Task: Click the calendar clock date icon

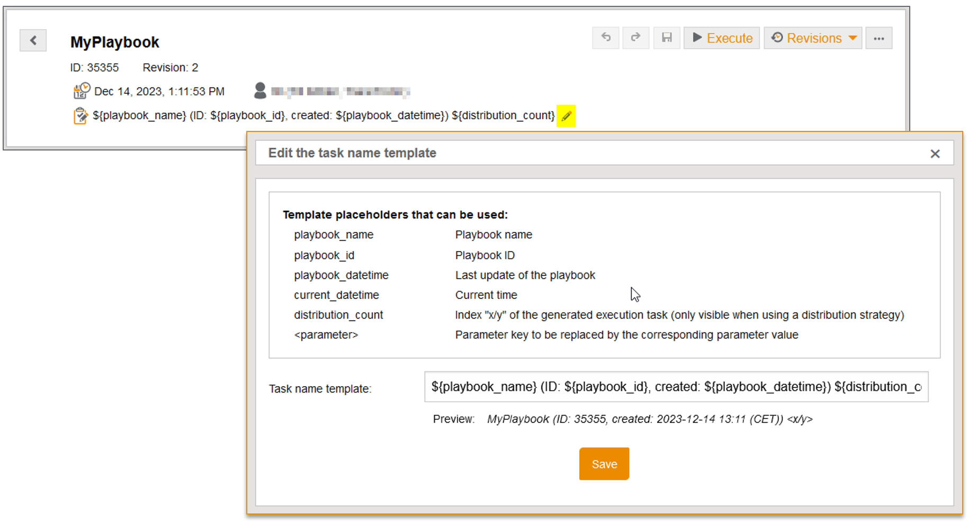Action: (x=81, y=91)
